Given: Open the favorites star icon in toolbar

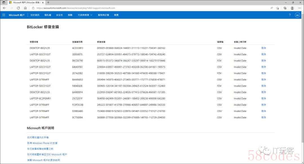Looking at the screenshot, I should [x=278, y=8].
